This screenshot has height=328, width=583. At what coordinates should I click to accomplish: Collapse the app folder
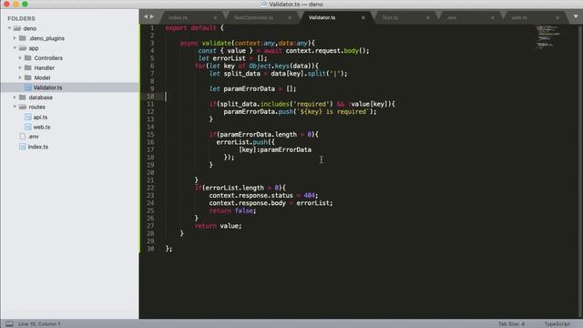pyautogui.click(x=15, y=48)
